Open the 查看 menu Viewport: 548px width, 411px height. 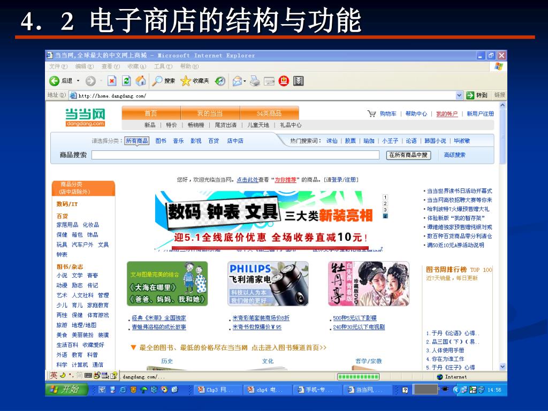(x=110, y=66)
